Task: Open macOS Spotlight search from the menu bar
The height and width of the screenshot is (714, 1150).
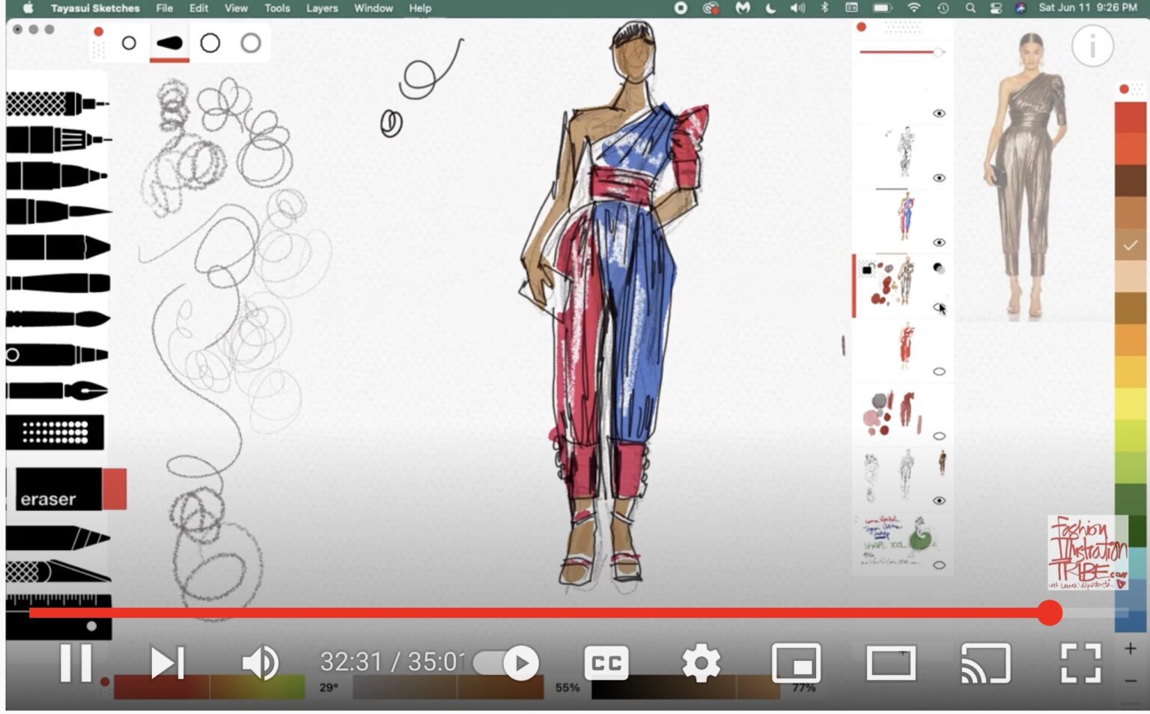Action: coord(970,9)
